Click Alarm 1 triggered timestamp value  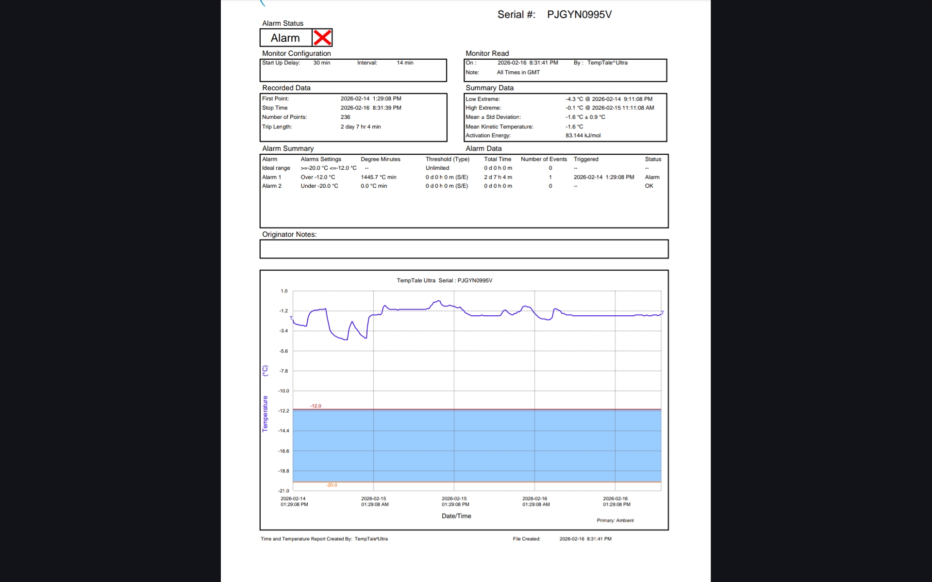pos(603,177)
